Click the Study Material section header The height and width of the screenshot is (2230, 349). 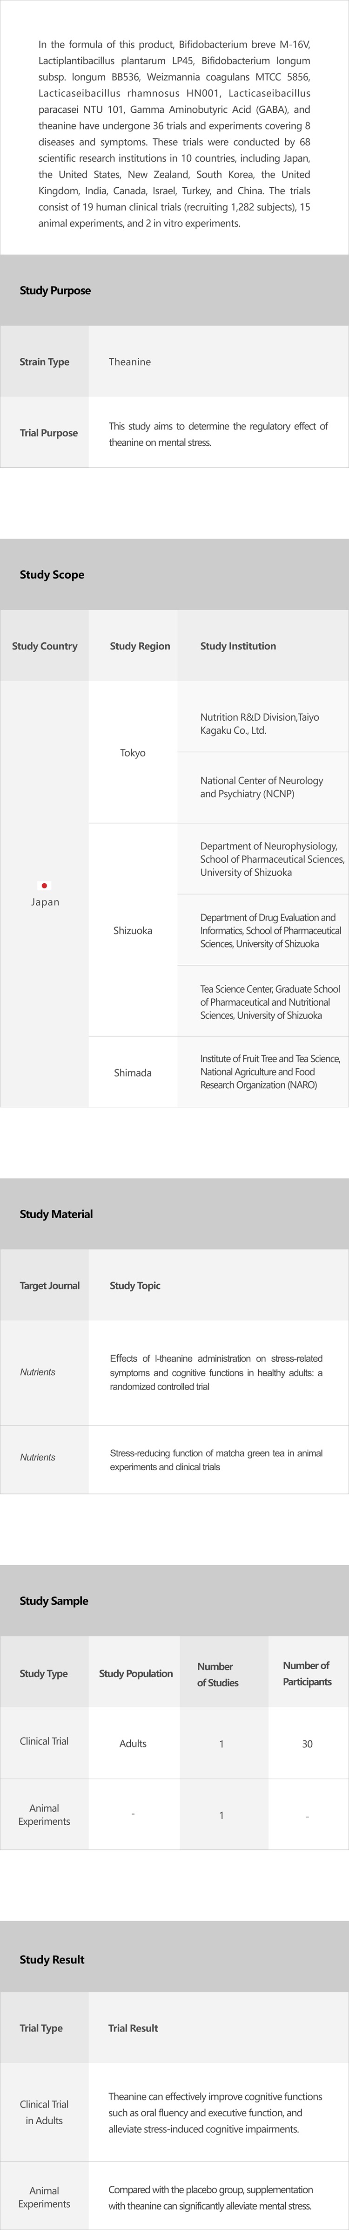click(56, 1214)
